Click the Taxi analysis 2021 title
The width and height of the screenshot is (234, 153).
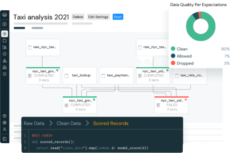[41, 17]
